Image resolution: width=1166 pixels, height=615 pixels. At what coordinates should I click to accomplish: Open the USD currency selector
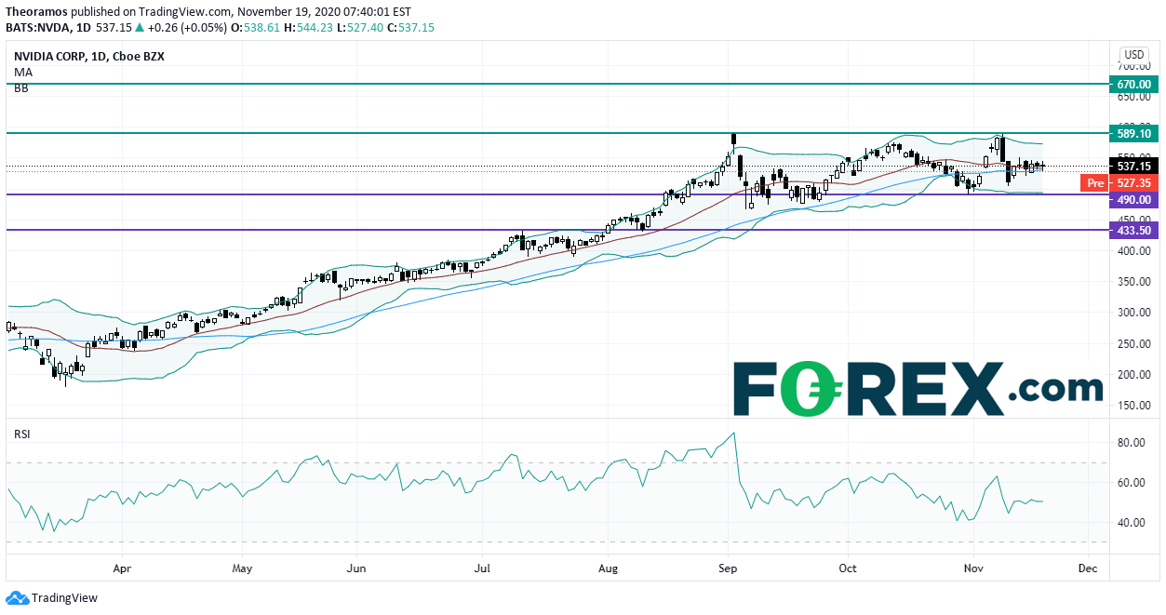(1133, 55)
